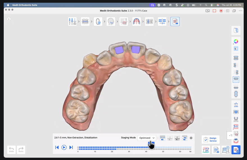Open the gum and teeth icon bottom row
This screenshot has width=247, height=160.
(x=206, y=150)
